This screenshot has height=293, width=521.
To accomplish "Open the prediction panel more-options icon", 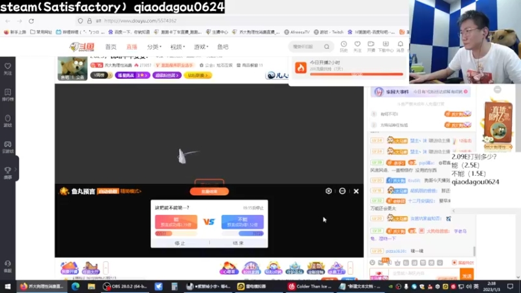I will pyautogui.click(x=343, y=191).
